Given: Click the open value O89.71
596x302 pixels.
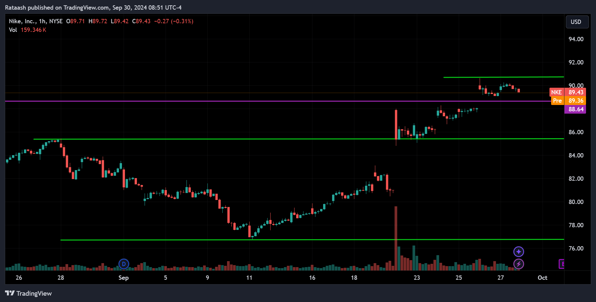Looking at the screenshot, I should pyautogui.click(x=75, y=21).
